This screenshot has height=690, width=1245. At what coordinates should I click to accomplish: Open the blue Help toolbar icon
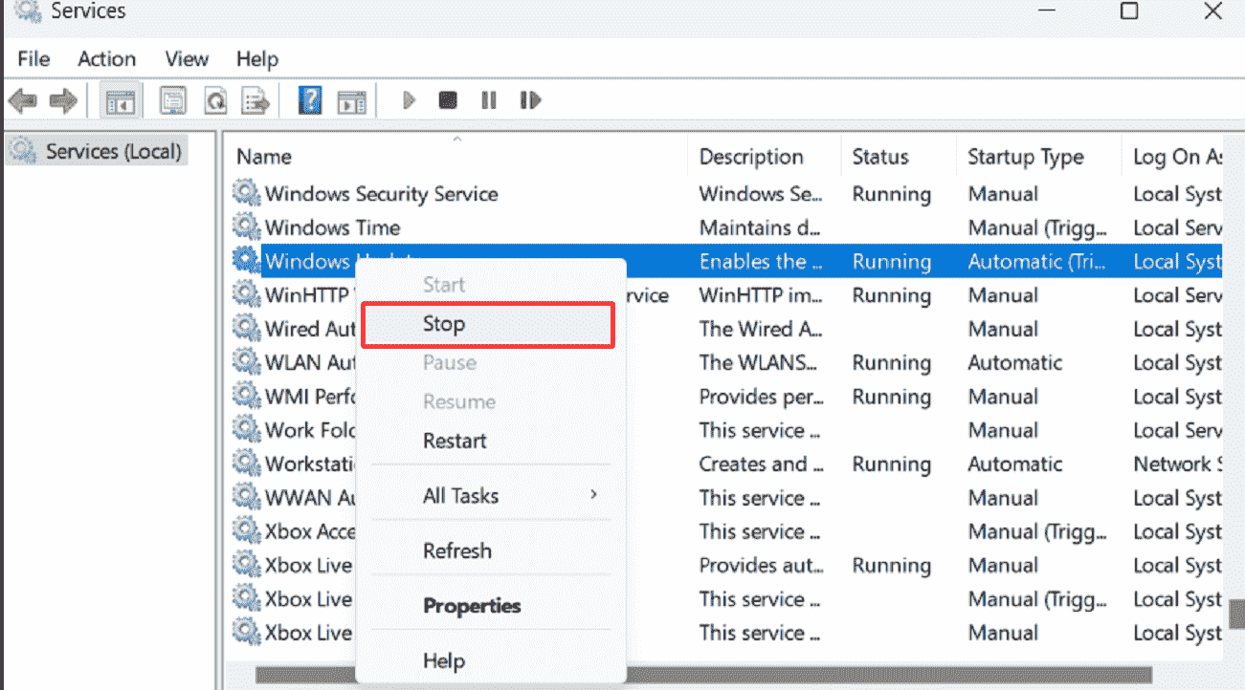[310, 100]
